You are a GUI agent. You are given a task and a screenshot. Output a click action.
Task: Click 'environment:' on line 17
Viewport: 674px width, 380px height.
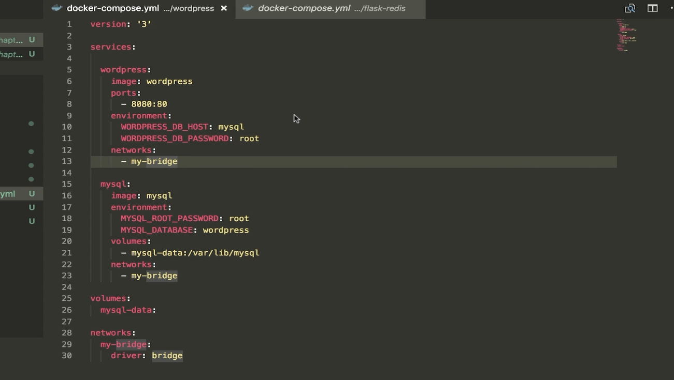coord(141,207)
